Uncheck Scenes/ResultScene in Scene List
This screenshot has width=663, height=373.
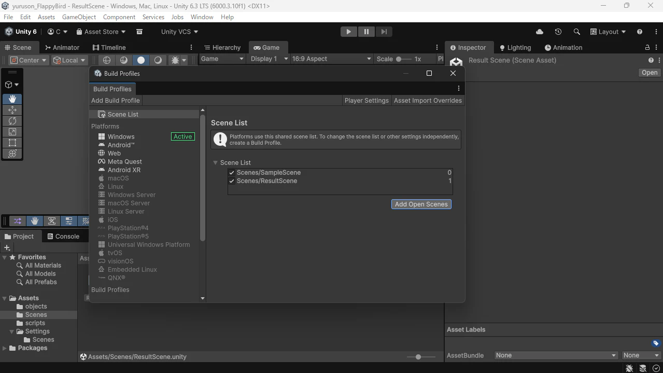click(232, 181)
